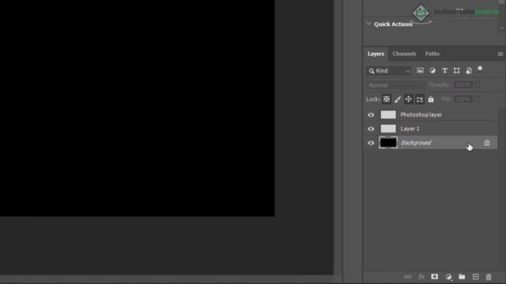The width and height of the screenshot is (506, 284).
Task: Switch to the Paths tab
Action: [x=432, y=54]
